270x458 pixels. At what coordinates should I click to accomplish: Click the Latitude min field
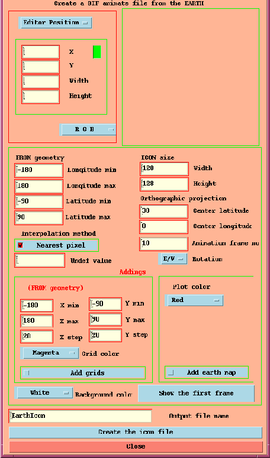click(x=39, y=202)
